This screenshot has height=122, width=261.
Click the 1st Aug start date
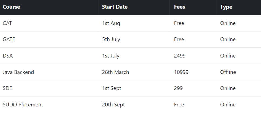click(x=111, y=23)
